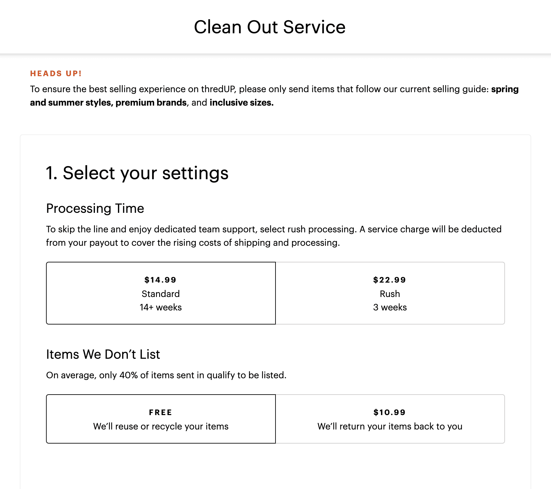Choose Rush 3 weeks processing
The height and width of the screenshot is (489, 551).
[x=390, y=293]
